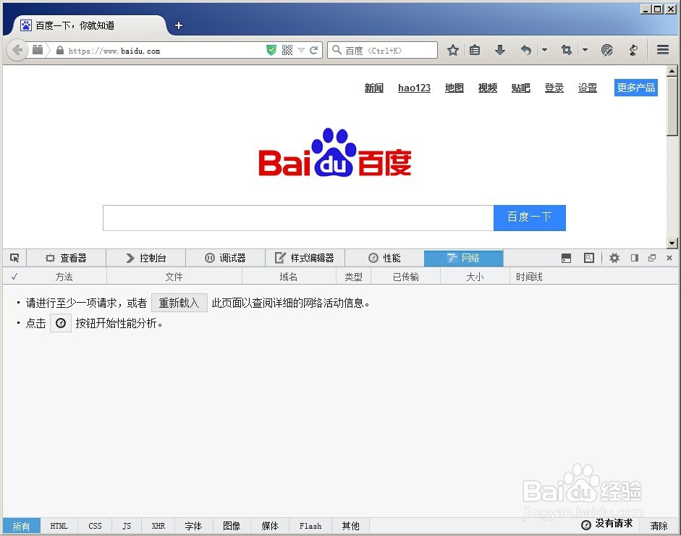Dock devtools to side icon
The image size is (681, 536).
635,258
